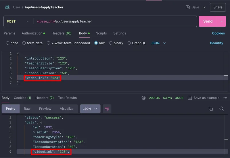This screenshot has width=230, height=158.
Task: Expand the Send button dropdown arrow
Action: tap(222, 21)
